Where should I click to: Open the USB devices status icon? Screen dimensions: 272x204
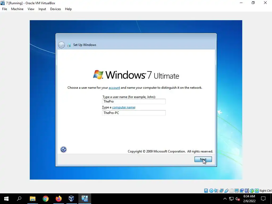(227, 191)
